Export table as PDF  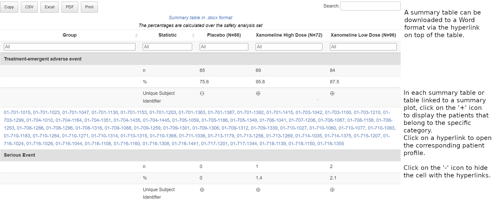coord(70,7)
